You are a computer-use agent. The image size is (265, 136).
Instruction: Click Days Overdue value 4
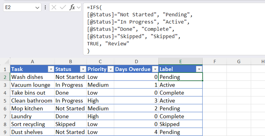tap(137, 132)
